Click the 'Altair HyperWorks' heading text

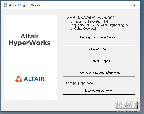point(30,40)
